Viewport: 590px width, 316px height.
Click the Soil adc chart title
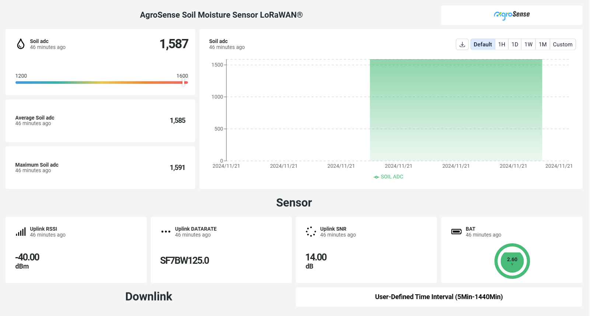click(x=218, y=41)
